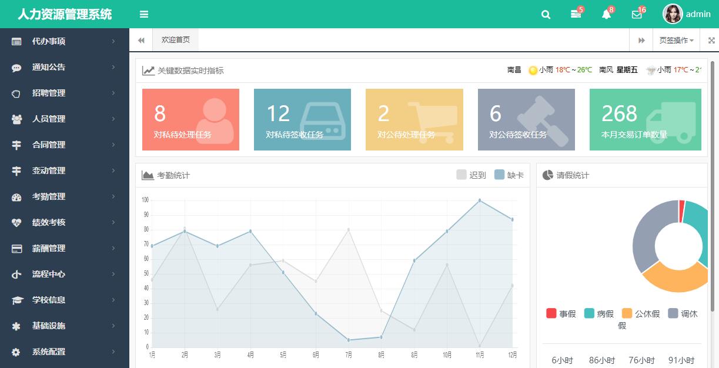Click the 对私待处理任务 card
The image size is (719, 368).
pos(190,119)
